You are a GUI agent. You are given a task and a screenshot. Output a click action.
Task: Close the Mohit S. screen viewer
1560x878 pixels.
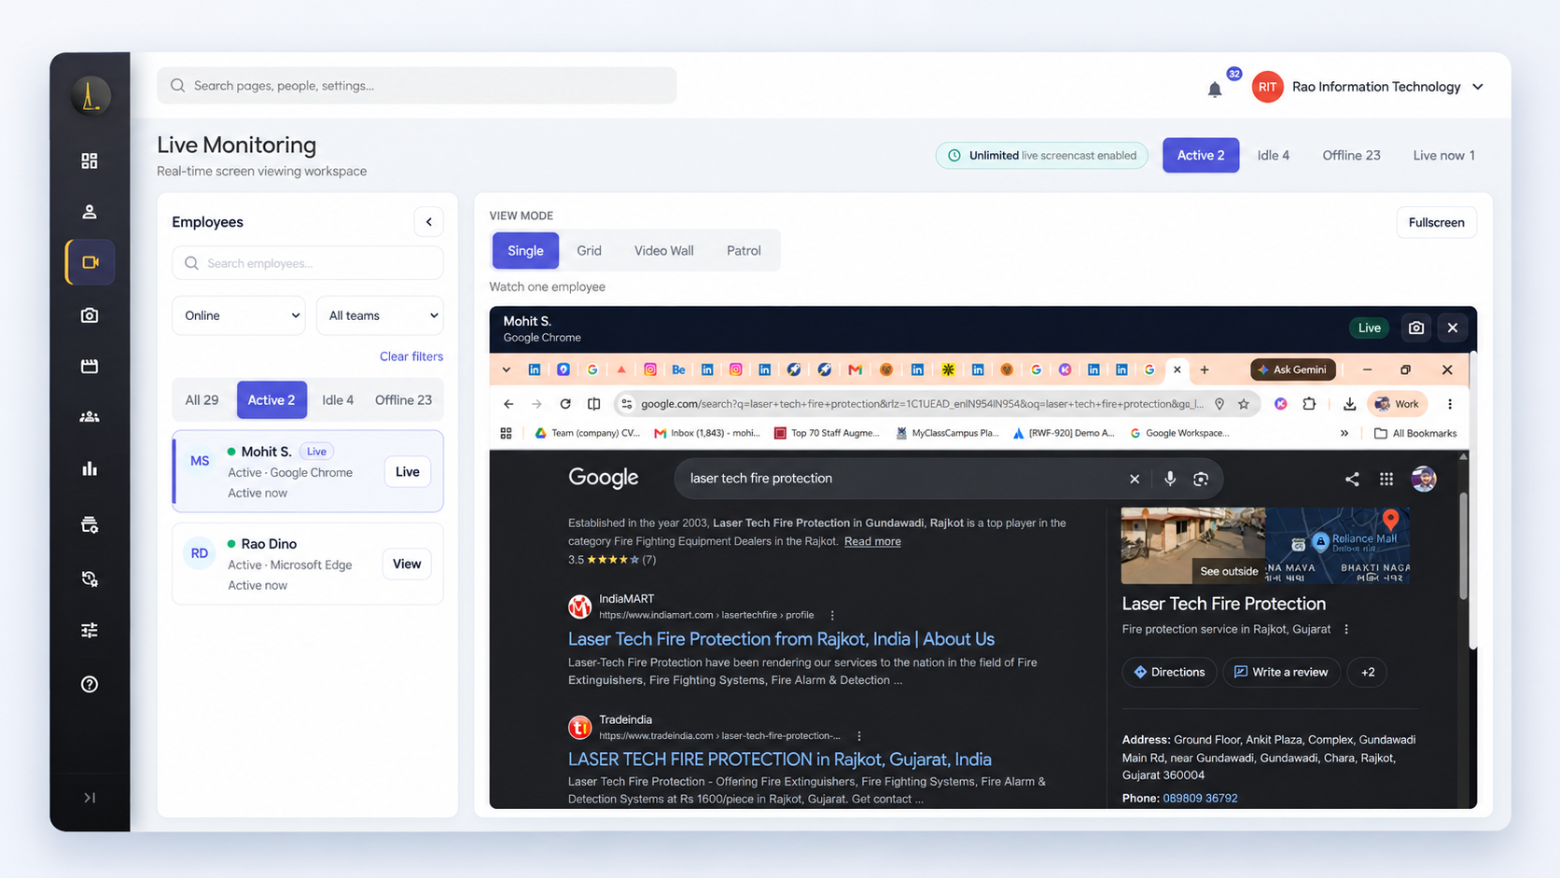point(1453,328)
